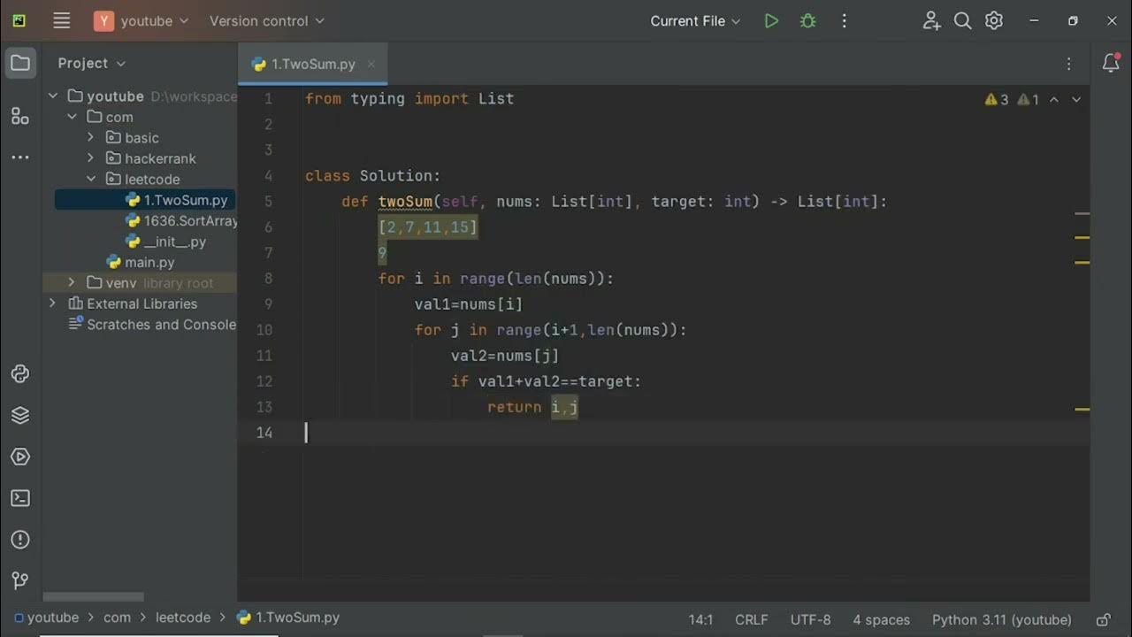Collapse the leetcode folder
This screenshot has width=1132, height=637.
click(90, 179)
